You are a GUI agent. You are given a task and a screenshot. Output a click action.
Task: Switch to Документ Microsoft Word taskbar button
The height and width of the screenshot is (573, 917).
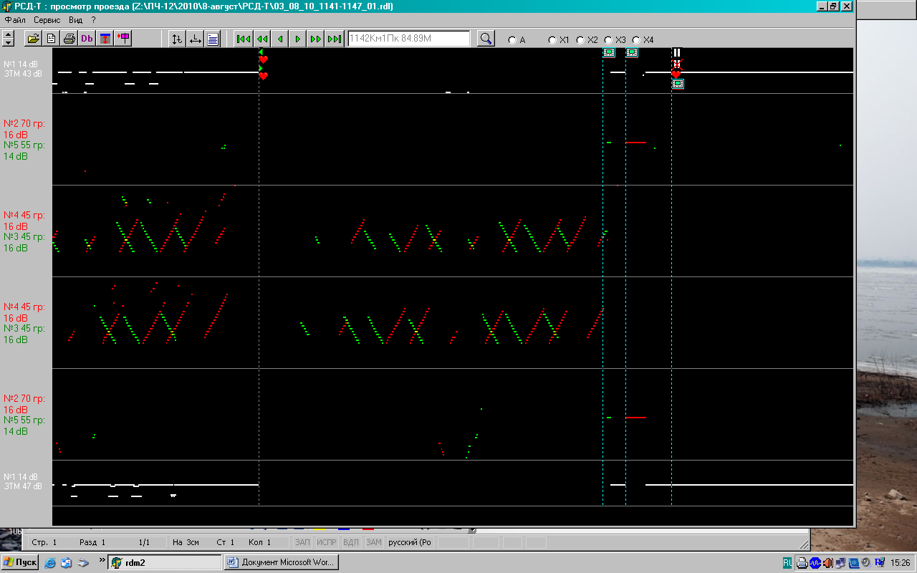point(282,562)
